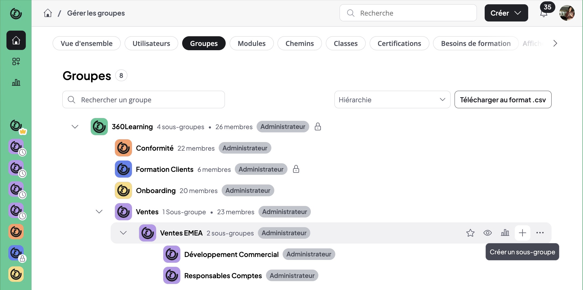This screenshot has height=290, width=583.
Task: Click '22 membres' next to Conformité
Action: pyautogui.click(x=196, y=148)
